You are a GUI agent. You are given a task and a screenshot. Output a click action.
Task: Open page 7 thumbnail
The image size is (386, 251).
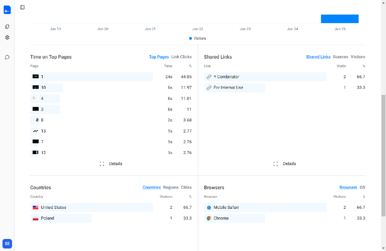click(36, 142)
